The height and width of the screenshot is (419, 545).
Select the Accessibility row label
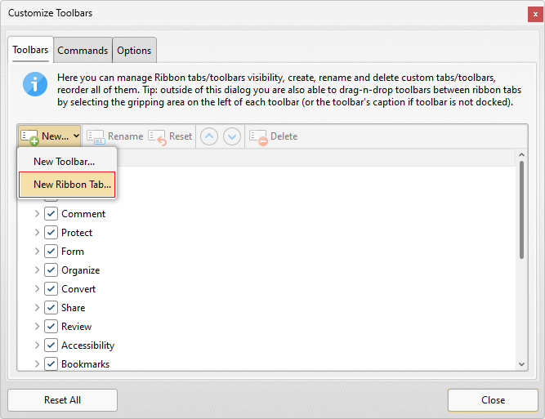click(88, 345)
